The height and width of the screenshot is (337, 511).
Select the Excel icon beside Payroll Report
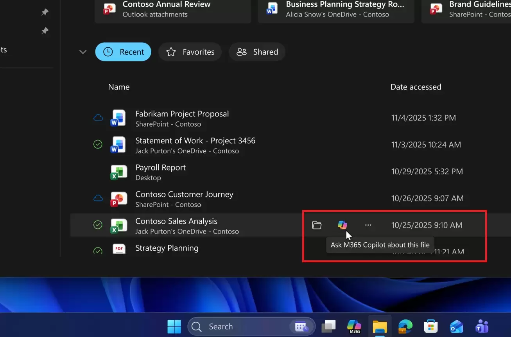click(x=118, y=171)
